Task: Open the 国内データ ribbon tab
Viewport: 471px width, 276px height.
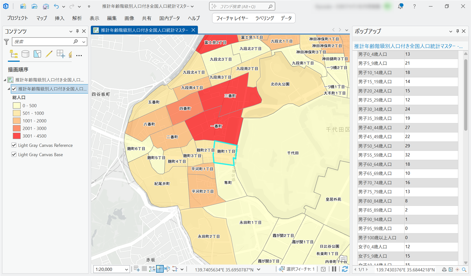Action: click(x=170, y=18)
